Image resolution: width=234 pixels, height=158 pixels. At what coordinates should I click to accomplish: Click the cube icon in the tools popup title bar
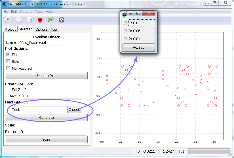[x=124, y=14]
